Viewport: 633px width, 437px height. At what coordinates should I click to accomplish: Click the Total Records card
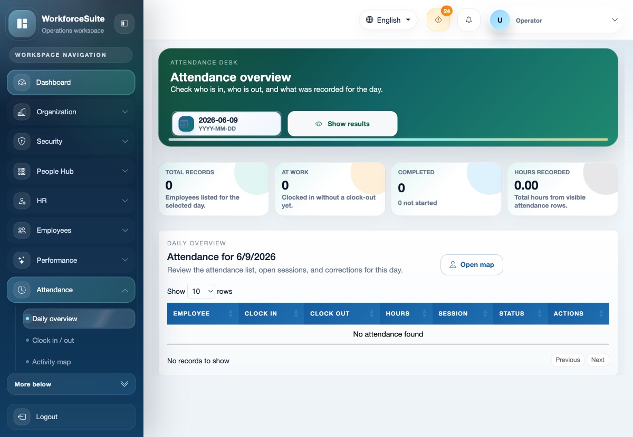coord(214,189)
